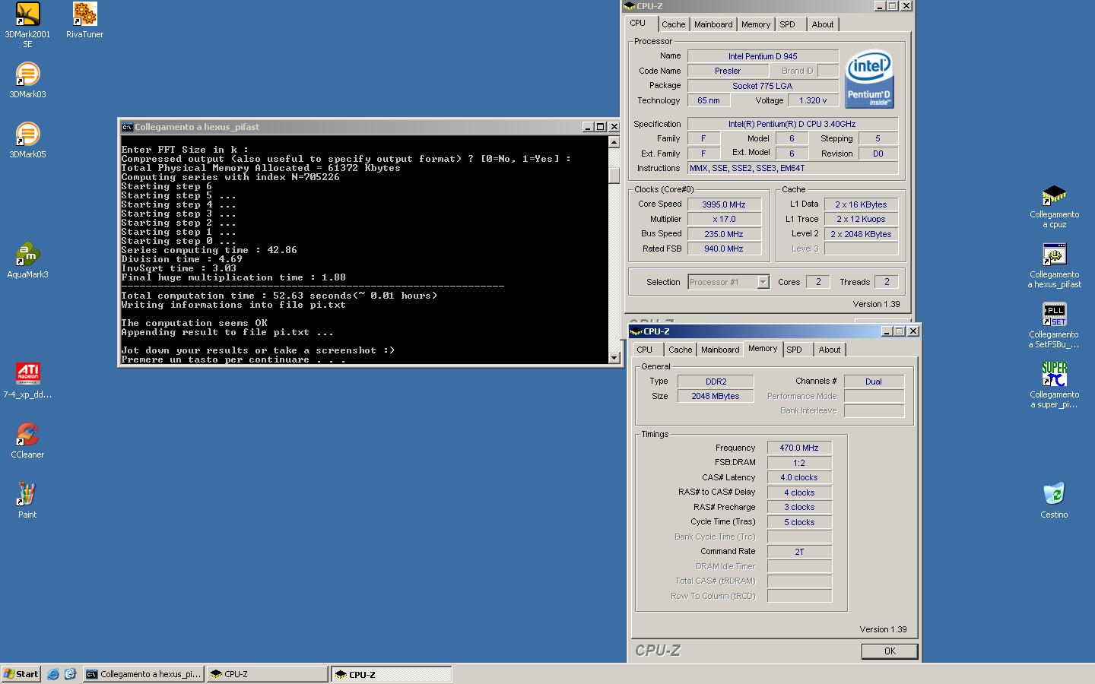
Task: Select the ATI 7-4_xp_dd driver icon
Action: [27, 375]
